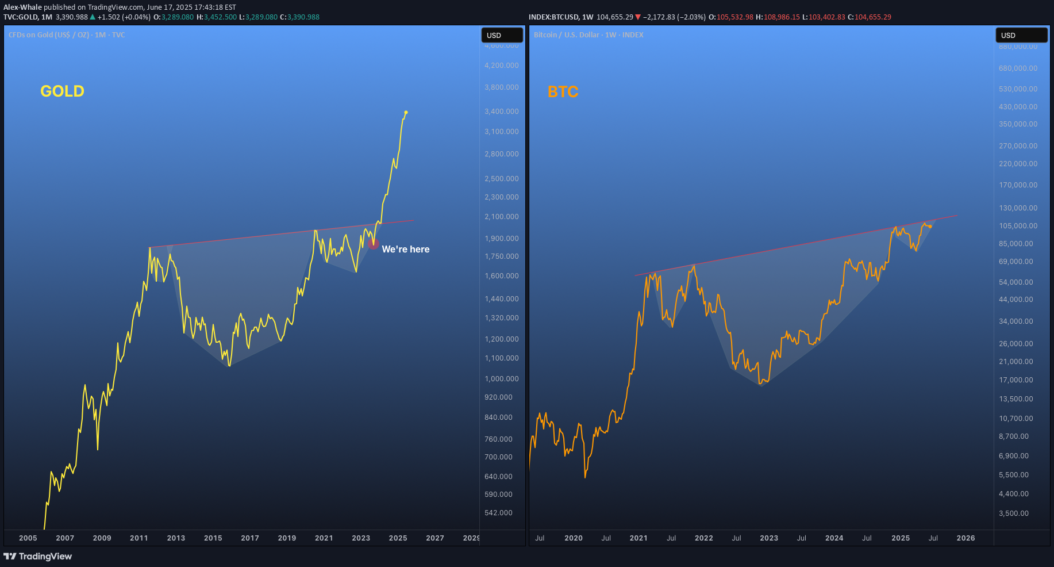The image size is (1054, 567).
Task: Click the 3,500.00 BTC price label
Action: click(1014, 514)
